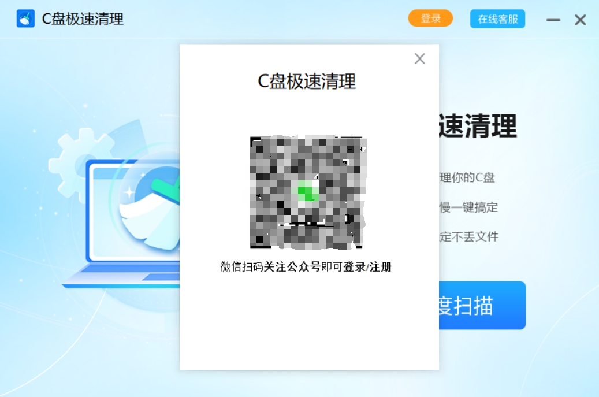Click the 微信扫码关注公众号即可登录/注册 text
The height and width of the screenshot is (397, 599).
click(306, 267)
